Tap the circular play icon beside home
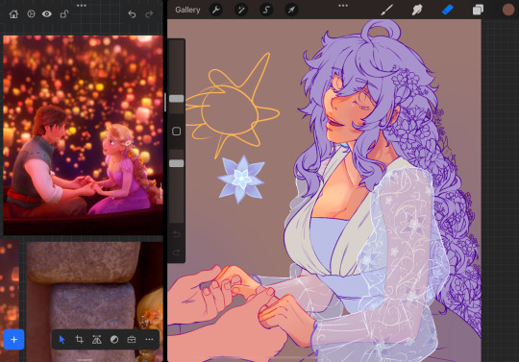 (x=31, y=13)
